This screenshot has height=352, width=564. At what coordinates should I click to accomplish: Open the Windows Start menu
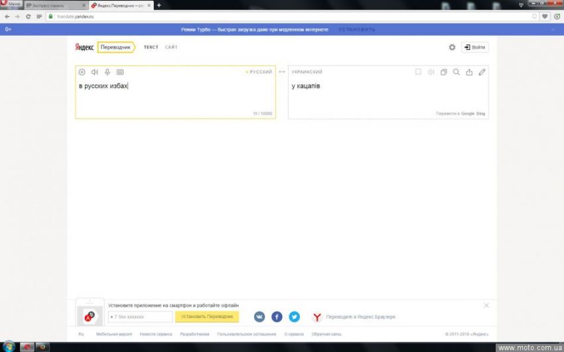click(9, 347)
